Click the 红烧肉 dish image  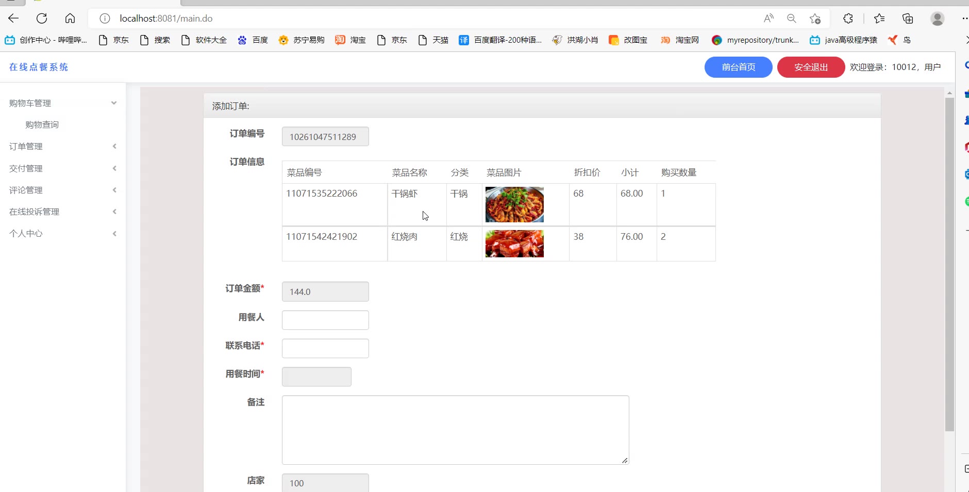pos(514,243)
